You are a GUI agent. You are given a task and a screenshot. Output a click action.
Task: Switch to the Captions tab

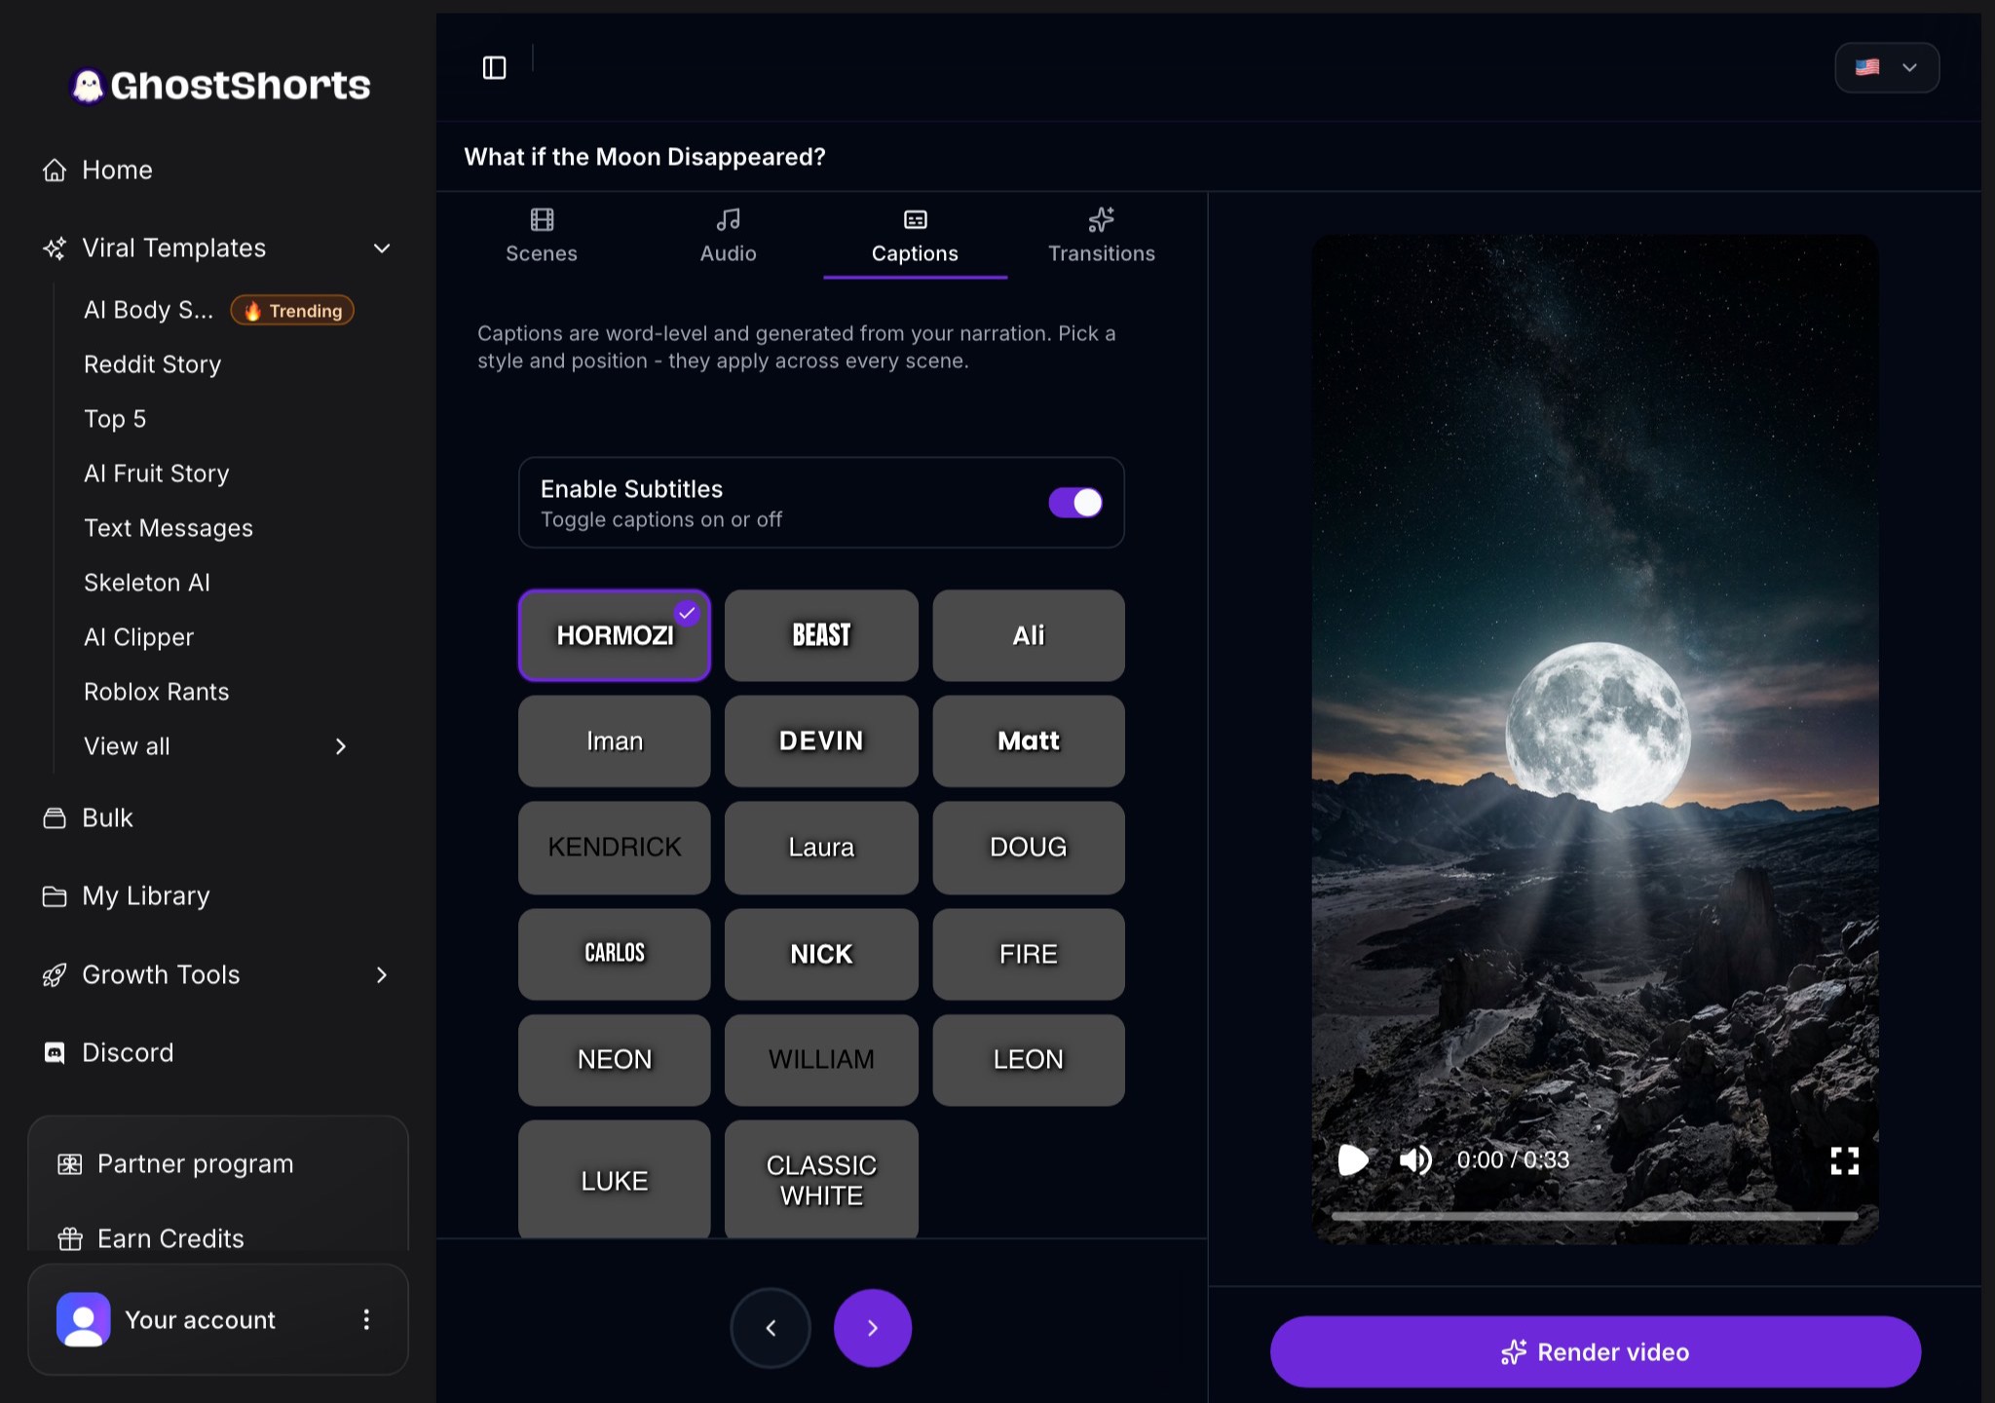tap(915, 236)
